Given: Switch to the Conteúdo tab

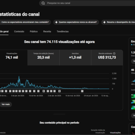Looking at the screenshot, I should pos(19,31).
